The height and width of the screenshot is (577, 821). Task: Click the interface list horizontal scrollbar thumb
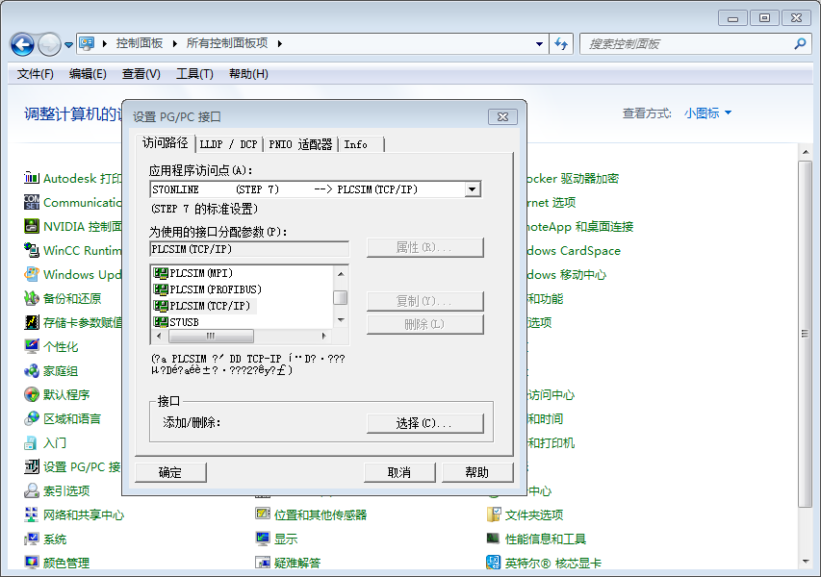[x=211, y=336]
